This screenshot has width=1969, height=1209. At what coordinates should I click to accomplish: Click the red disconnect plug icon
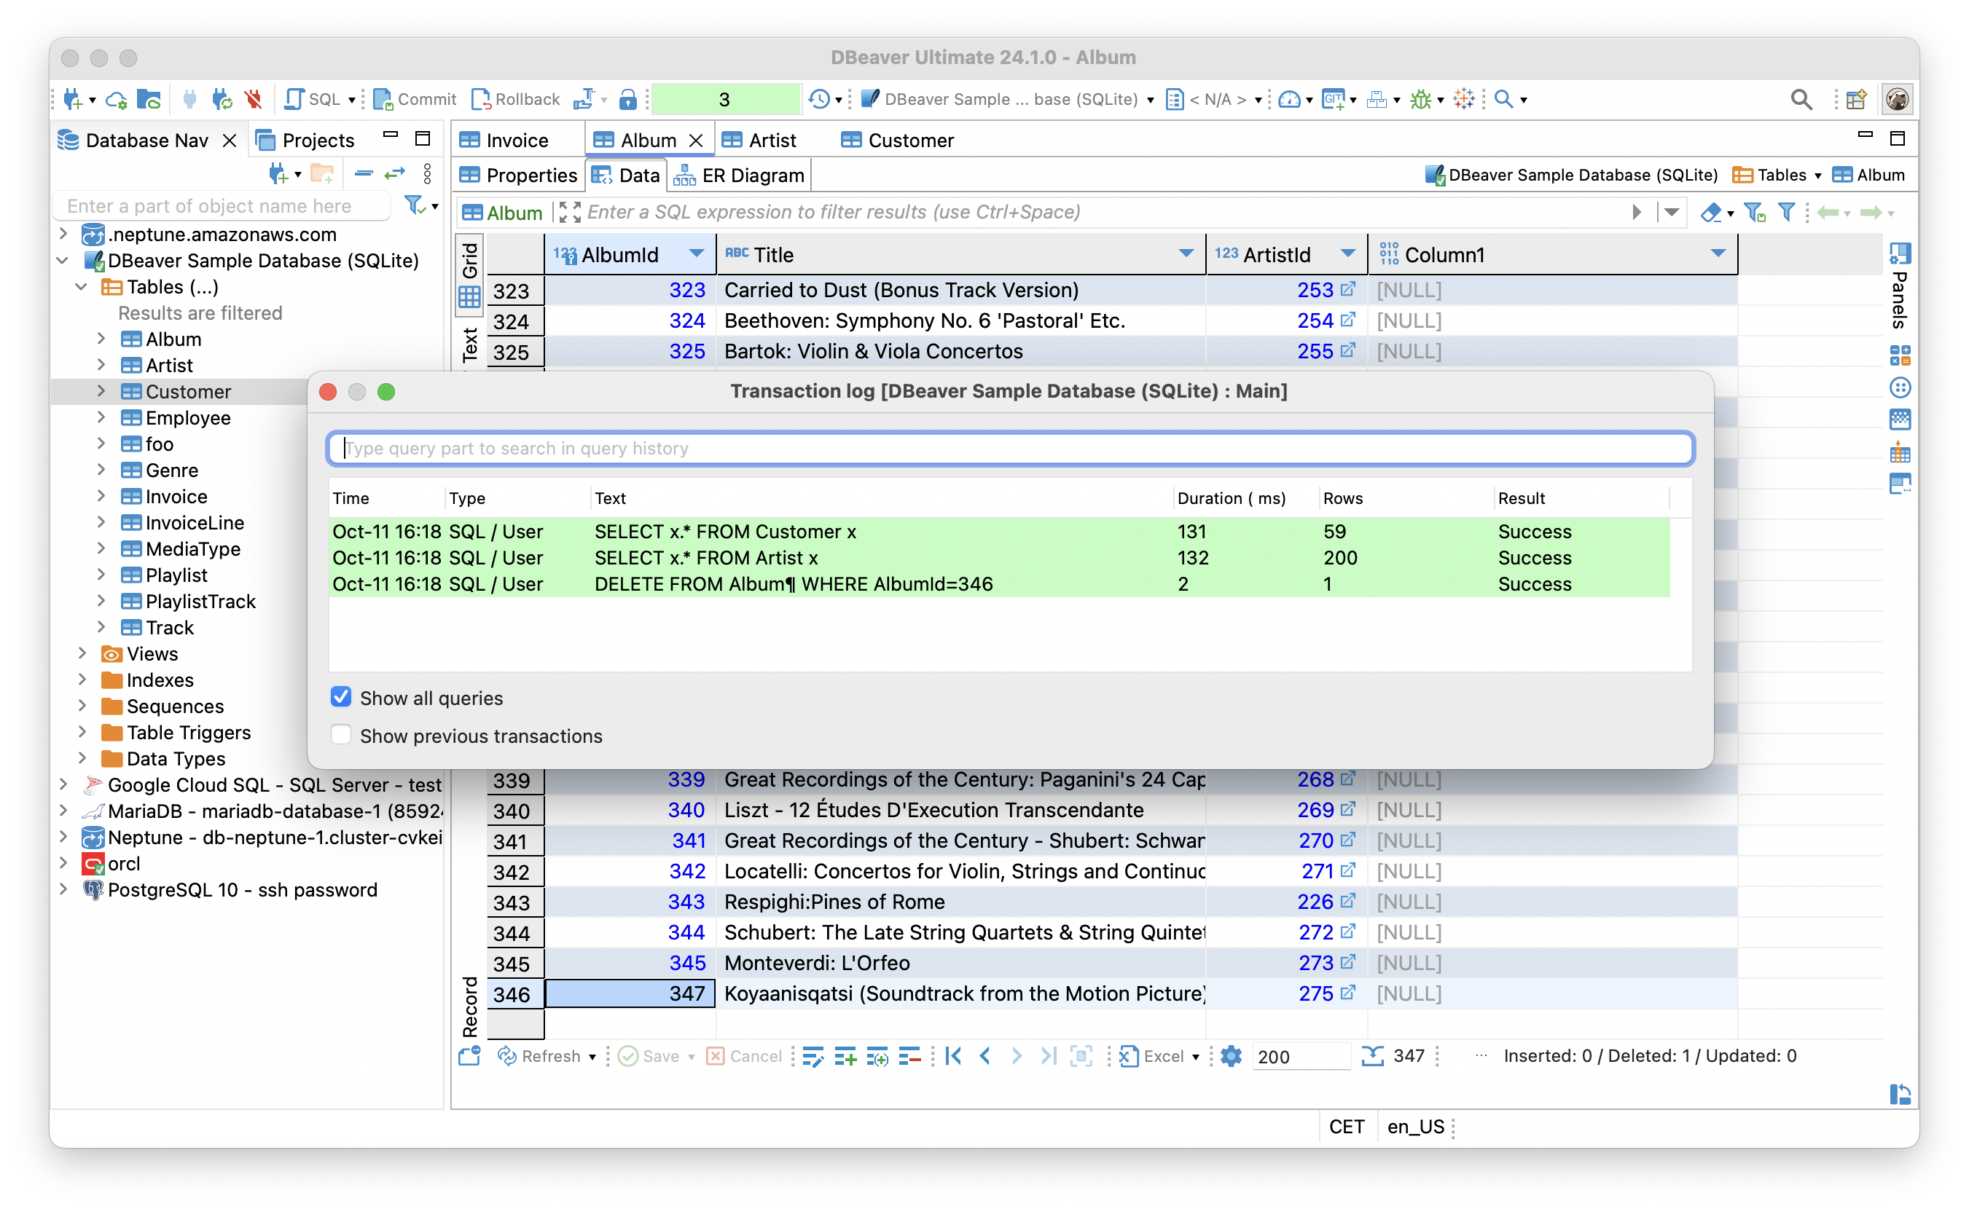tap(254, 99)
